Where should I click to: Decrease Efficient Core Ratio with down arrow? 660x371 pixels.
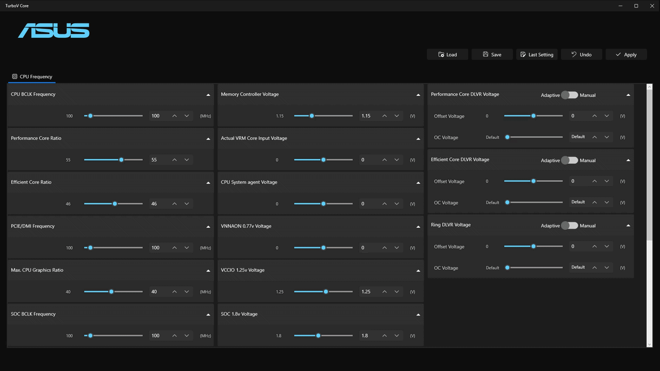coord(187,204)
